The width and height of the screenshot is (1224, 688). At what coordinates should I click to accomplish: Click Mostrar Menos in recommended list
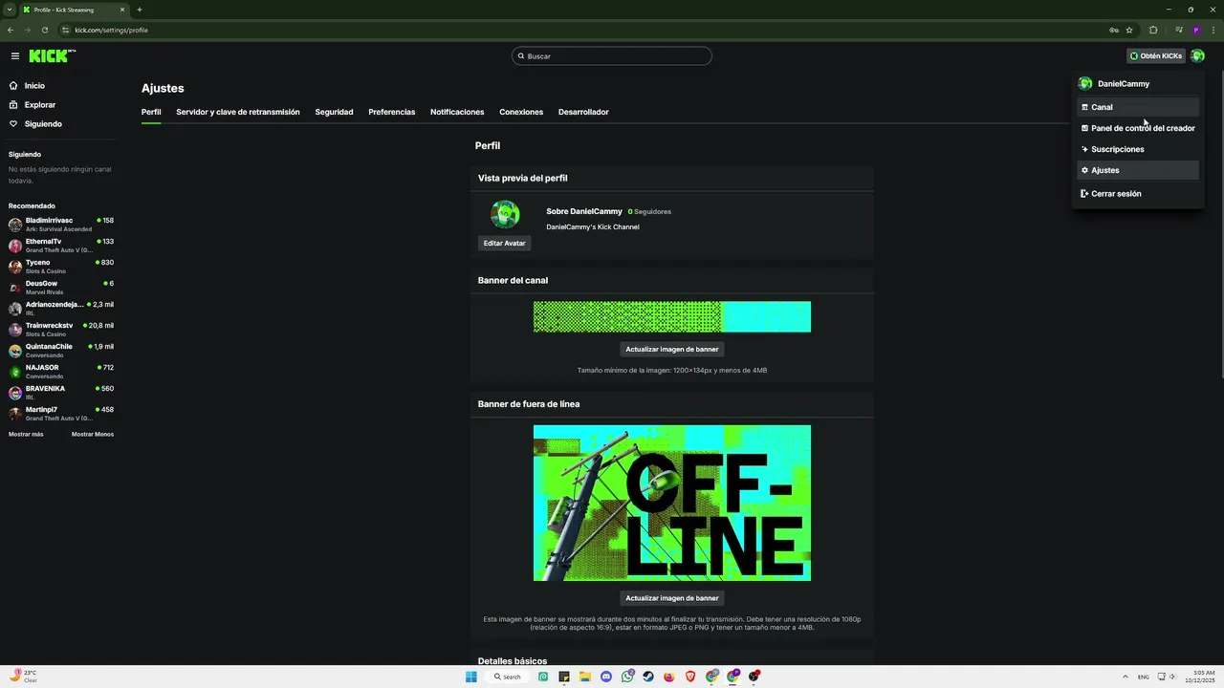[x=93, y=435]
